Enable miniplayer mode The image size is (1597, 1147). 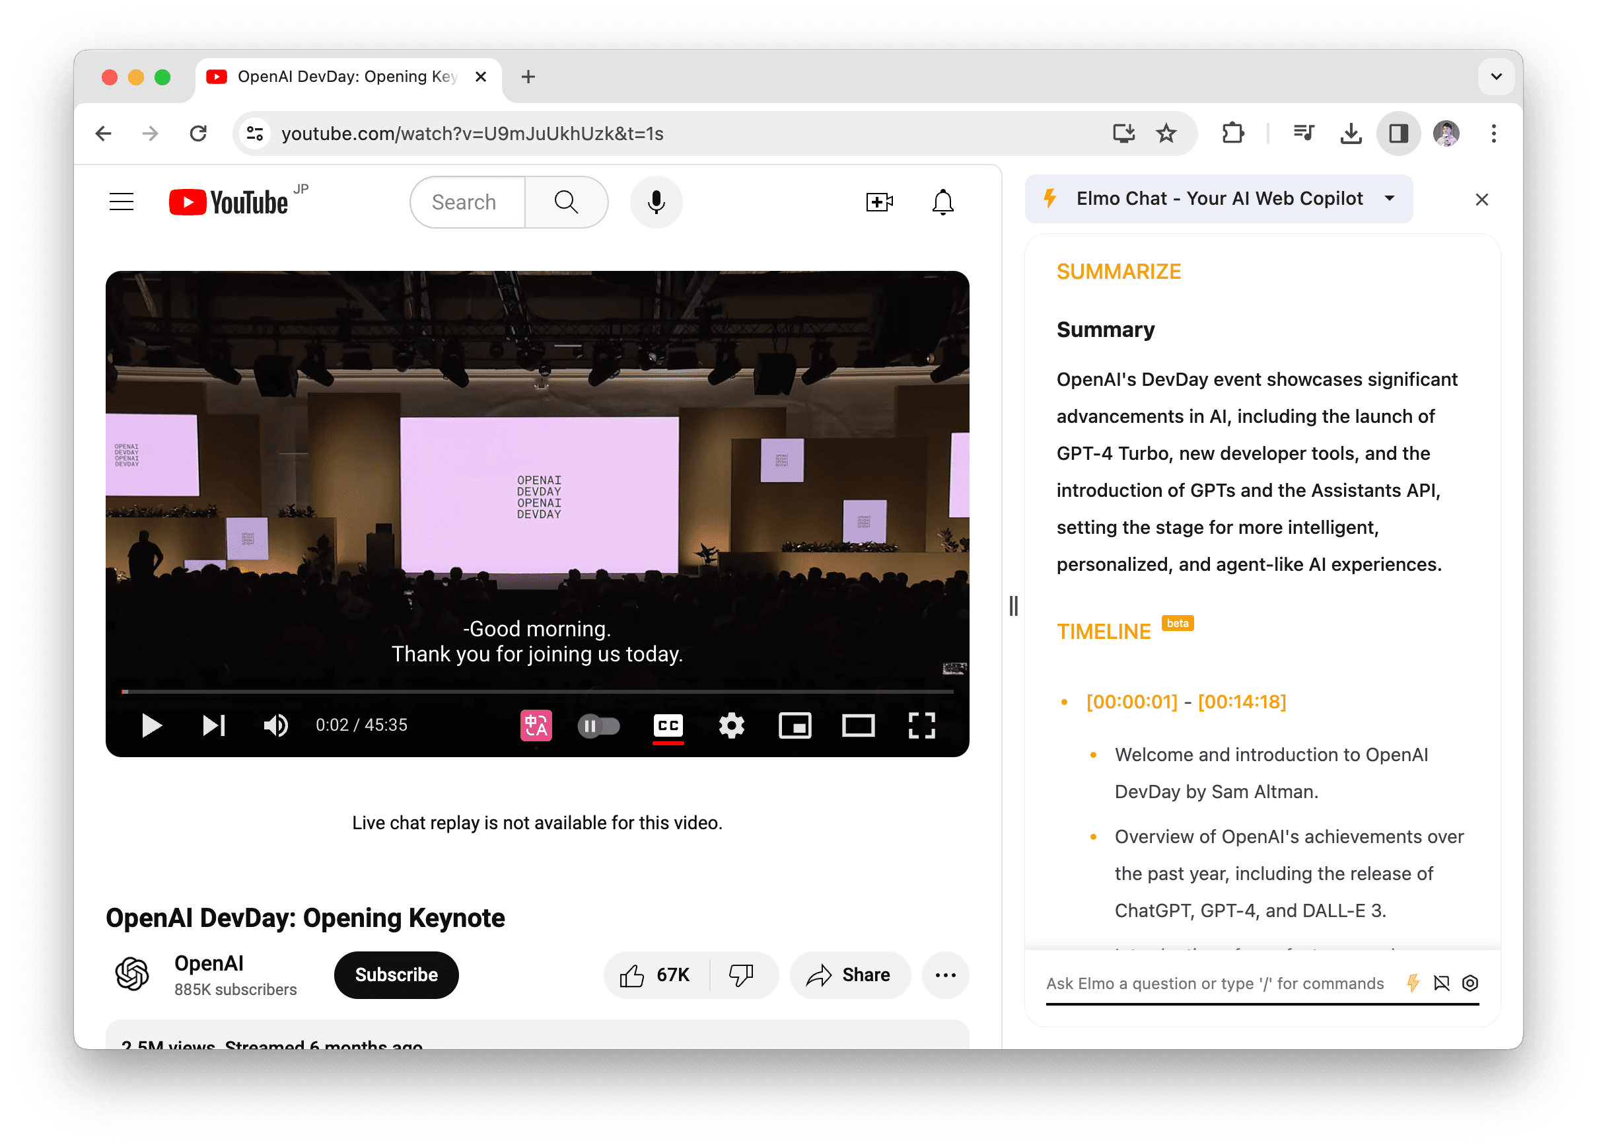pos(795,725)
